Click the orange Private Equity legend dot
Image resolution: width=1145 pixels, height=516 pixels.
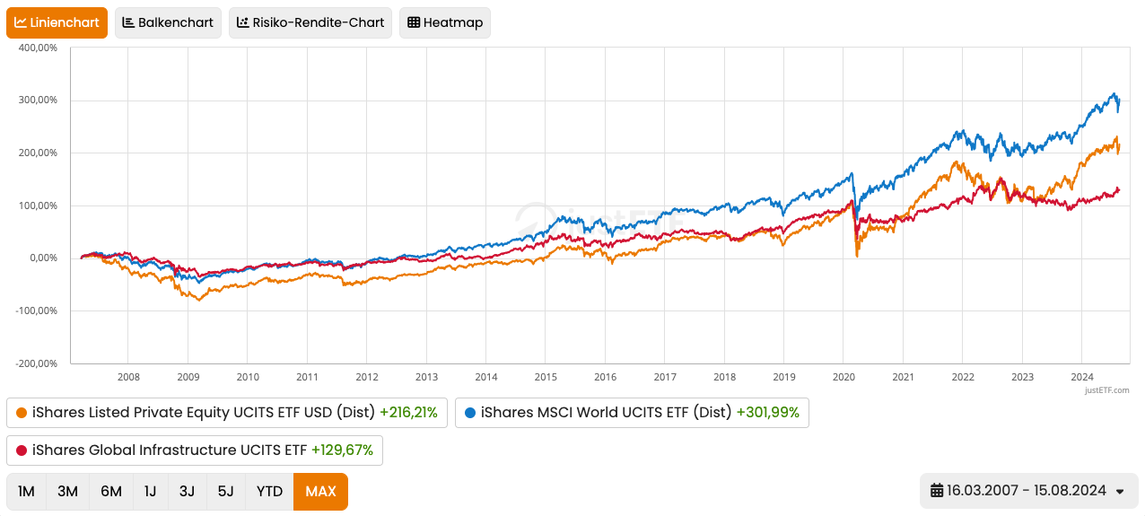[x=22, y=414]
